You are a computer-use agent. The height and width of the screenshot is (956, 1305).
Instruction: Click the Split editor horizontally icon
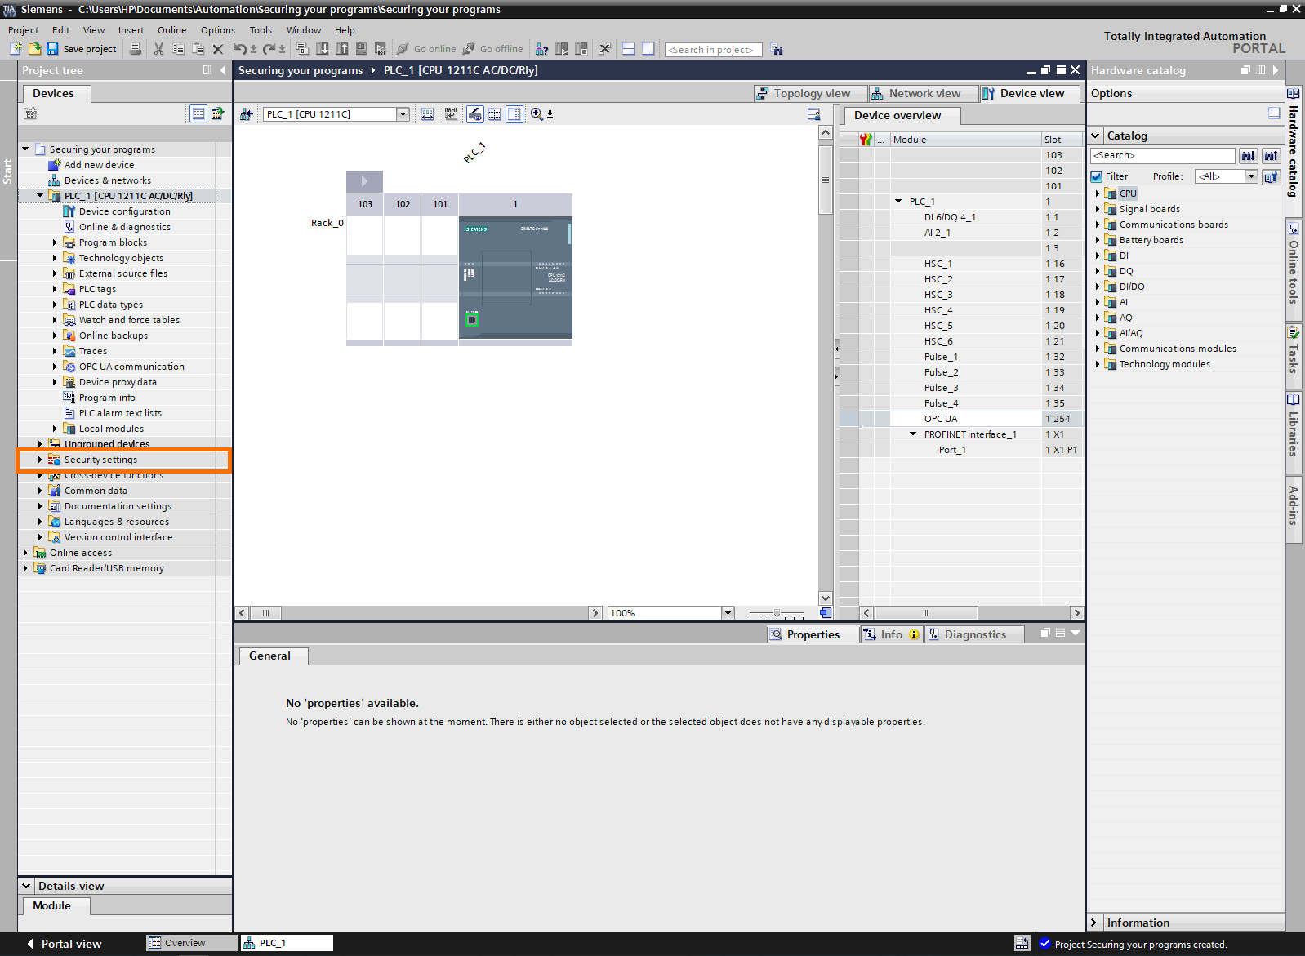pyautogui.click(x=628, y=49)
